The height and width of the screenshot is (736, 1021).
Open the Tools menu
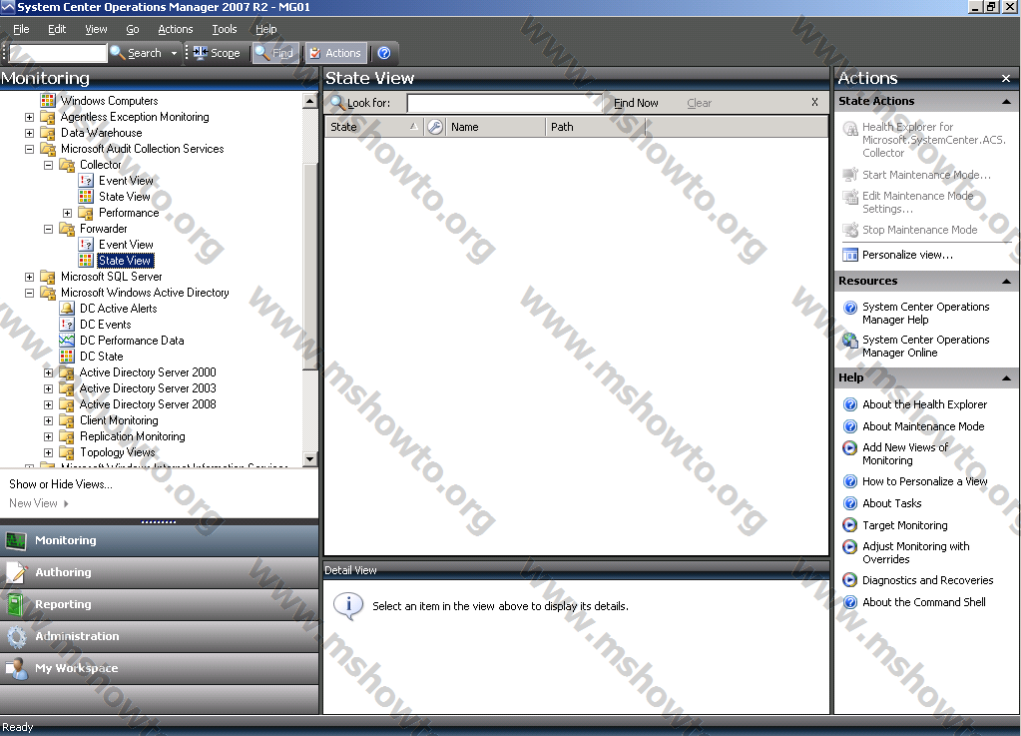224,29
